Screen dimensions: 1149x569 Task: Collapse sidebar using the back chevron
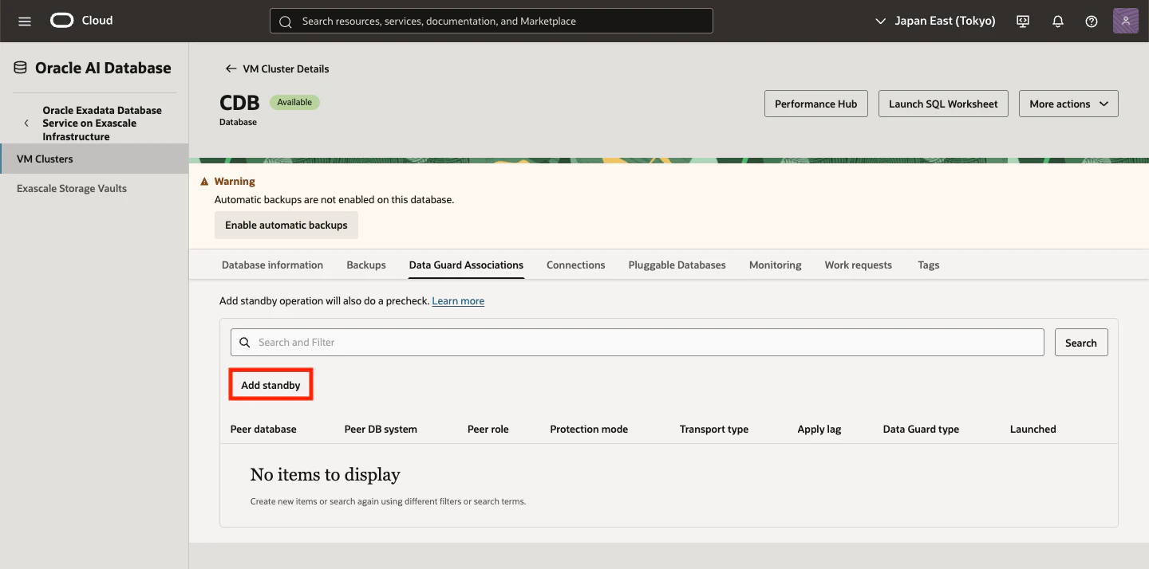(x=26, y=123)
